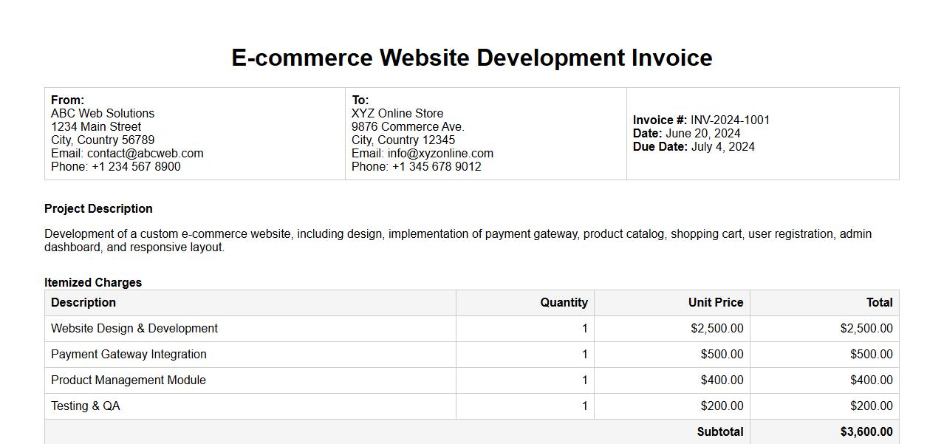Screen dimensions: 944x444
Task: Click the Description column header
Action: (x=83, y=303)
